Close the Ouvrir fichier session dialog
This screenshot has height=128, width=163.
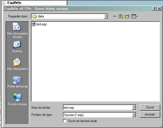point(159,8)
